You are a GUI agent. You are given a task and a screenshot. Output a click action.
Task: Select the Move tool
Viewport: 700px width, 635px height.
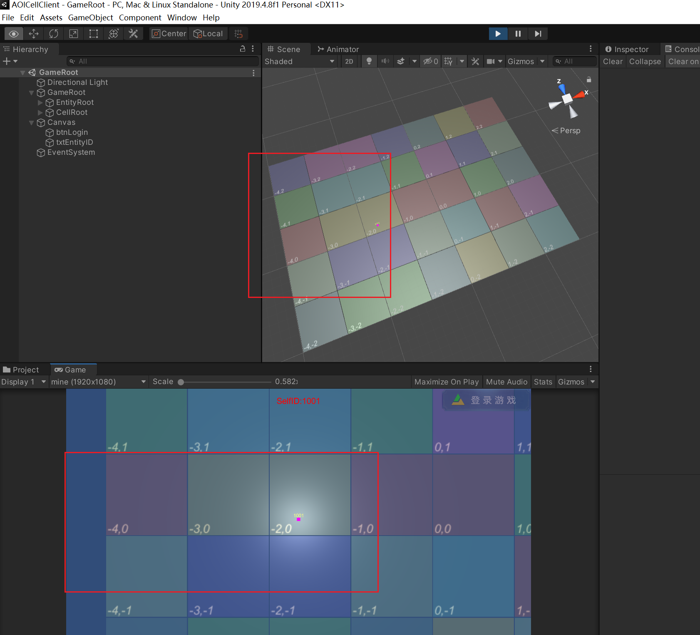(x=34, y=34)
